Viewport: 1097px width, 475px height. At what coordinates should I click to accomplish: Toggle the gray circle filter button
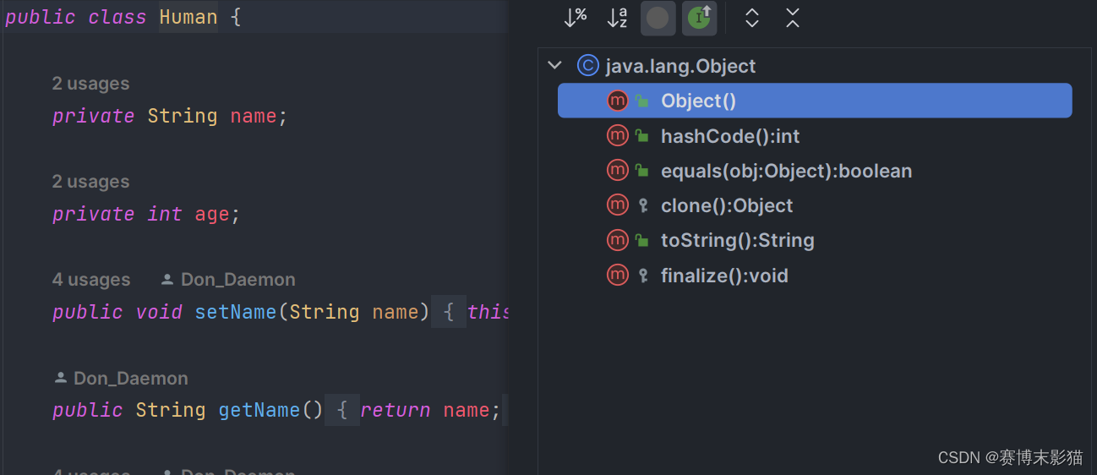coord(658,18)
